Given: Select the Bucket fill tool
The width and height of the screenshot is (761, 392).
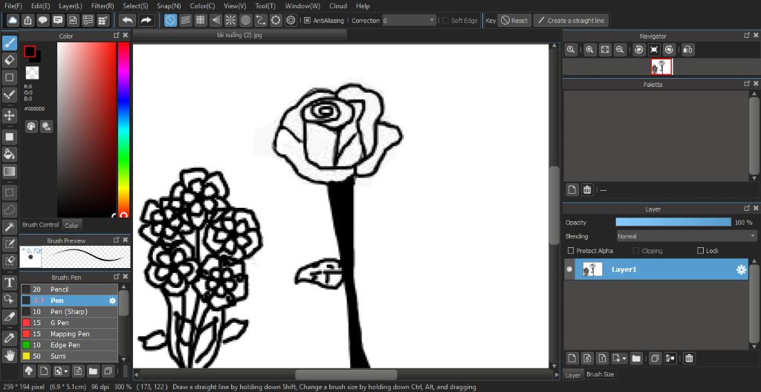Looking at the screenshot, I should (9, 154).
